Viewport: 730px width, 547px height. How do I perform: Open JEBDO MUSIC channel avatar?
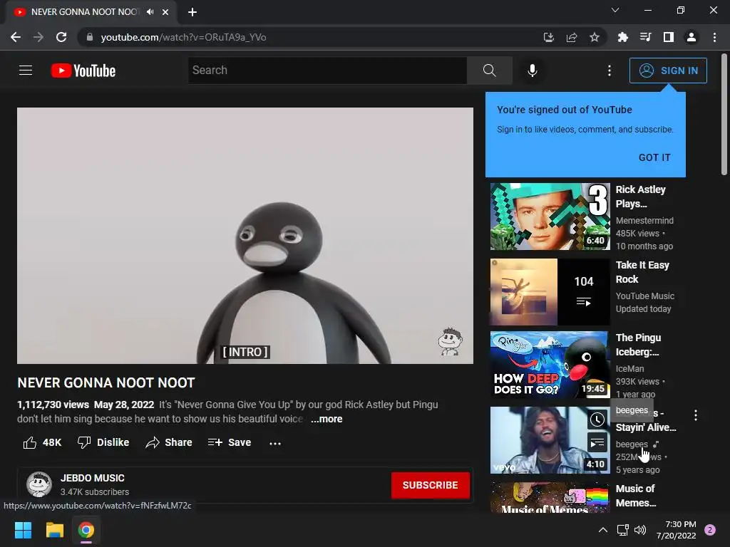tap(39, 484)
